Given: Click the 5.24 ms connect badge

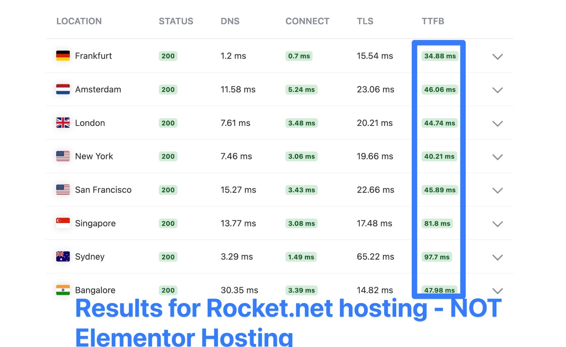Looking at the screenshot, I should 302,89.
